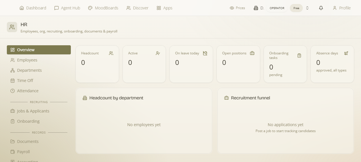Click 'Post a job to start tracking candidates'
The width and height of the screenshot is (361, 162).
(x=286, y=131)
